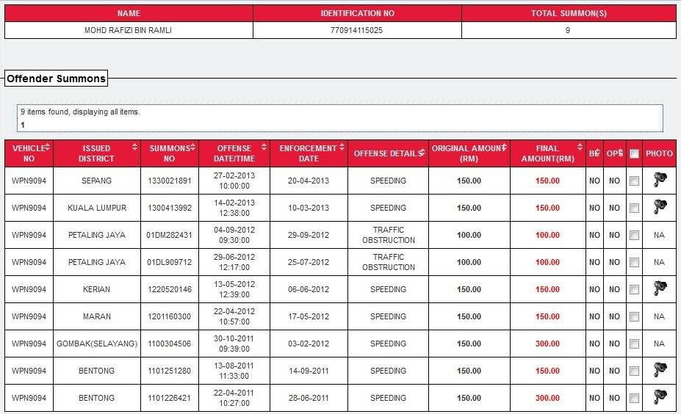The height and width of the screenshot is (414, 681).
Task: Sort by Offense Date/Time column arrows
Action: tap(264, 147)
